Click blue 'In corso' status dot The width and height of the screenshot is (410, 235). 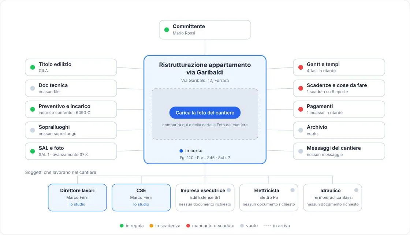tap(181, 151)
